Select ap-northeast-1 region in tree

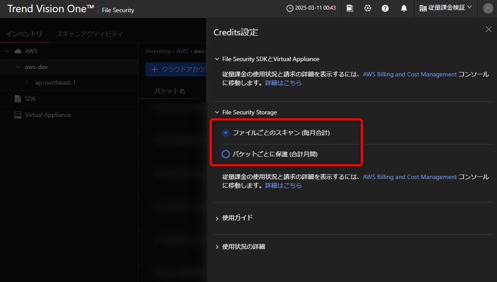(x=55, y=83)
